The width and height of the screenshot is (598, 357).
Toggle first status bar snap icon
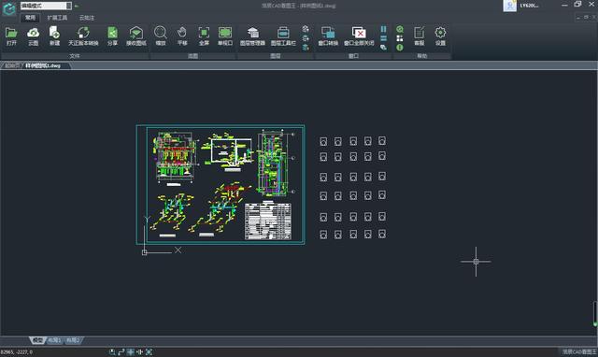click(x=112, y=352)
